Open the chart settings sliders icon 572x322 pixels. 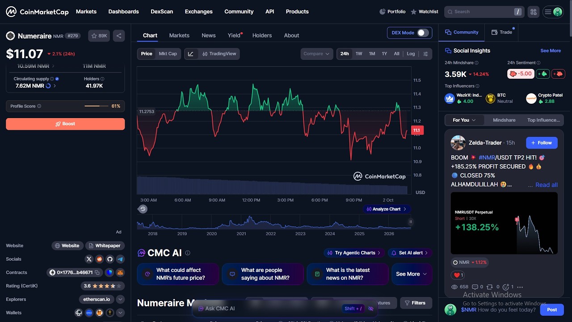[x=425, y=54]
